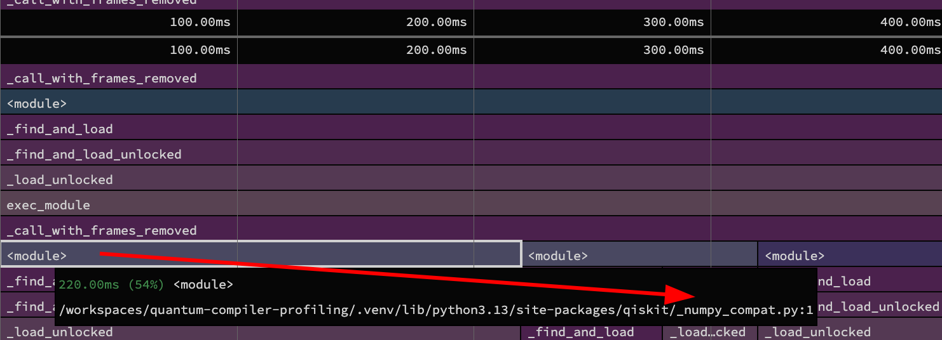
Task: Click the partially hidden "nd_load_unlocked" frame at right
Action: (878, 306)
